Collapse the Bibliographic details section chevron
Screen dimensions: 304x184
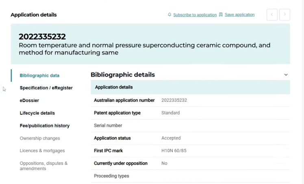pyautogui.click(x=286, y=75)
